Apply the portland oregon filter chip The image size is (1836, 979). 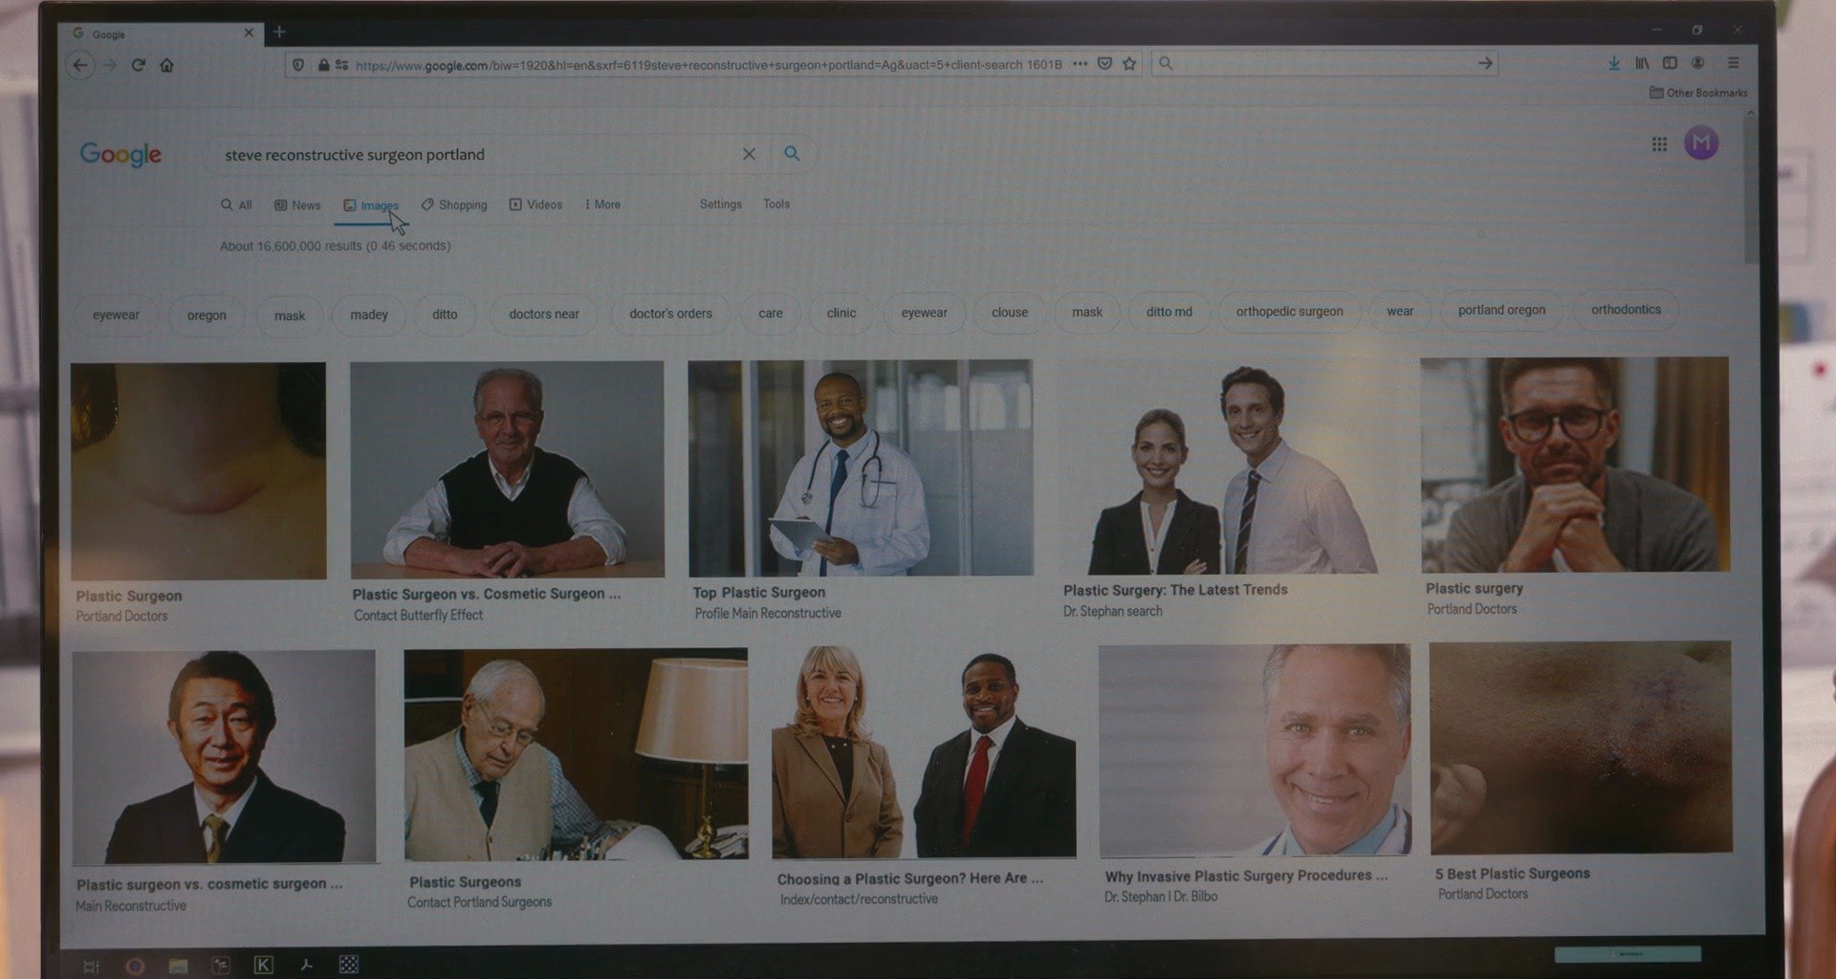click(1501, 310)
